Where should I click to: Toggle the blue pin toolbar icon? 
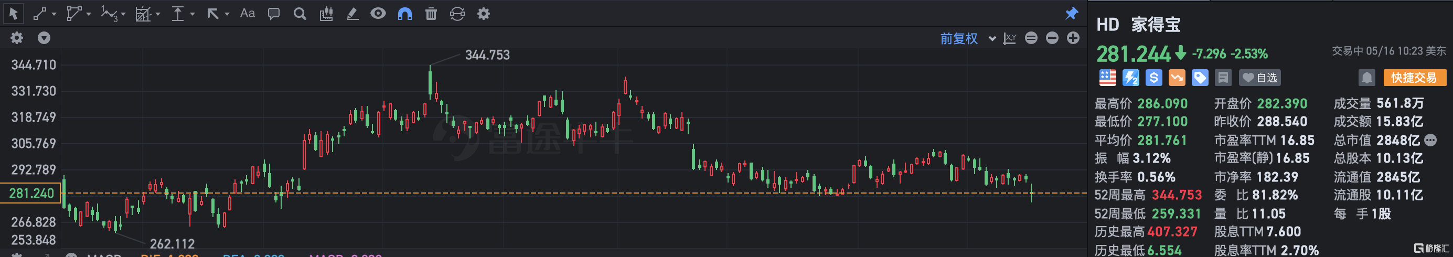[x=1072, y=14]
